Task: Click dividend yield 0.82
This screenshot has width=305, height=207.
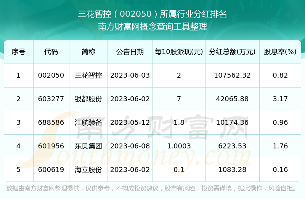Action: point(280,75)
